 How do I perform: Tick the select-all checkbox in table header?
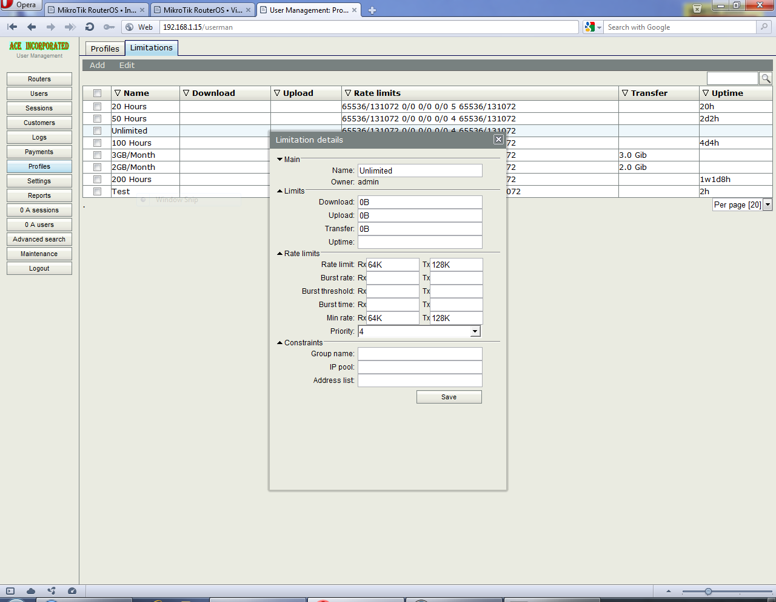pyautogui.click(x=97, y=93)
